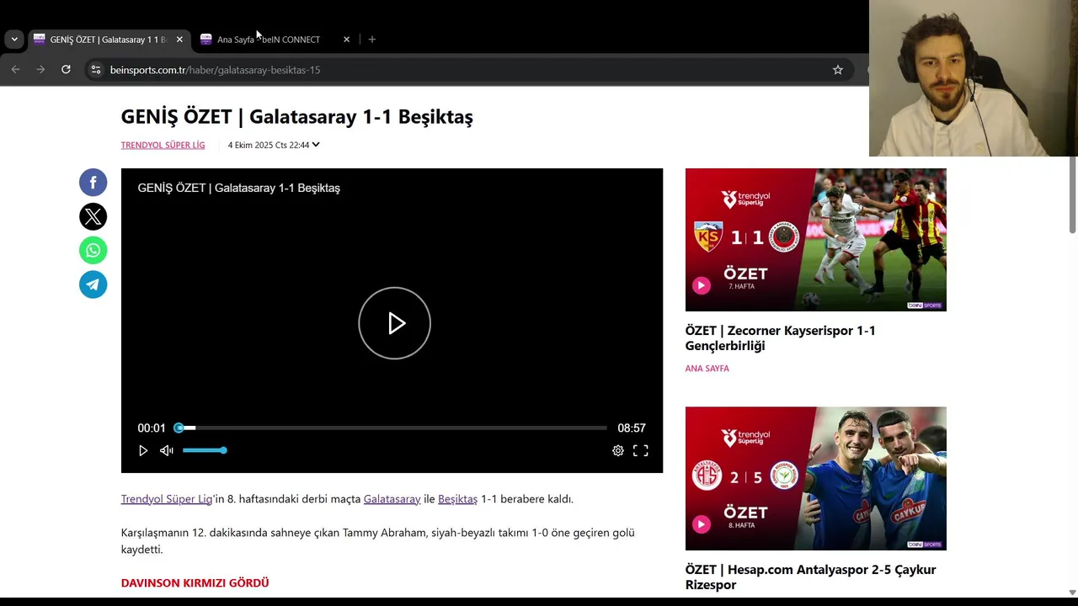Start video with large center play button
This screenshot has width=1078, height=606.
tap(394, 323)
